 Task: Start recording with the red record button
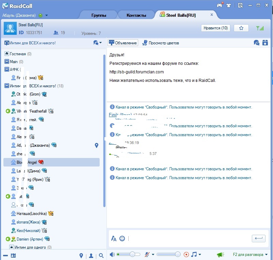186,255
